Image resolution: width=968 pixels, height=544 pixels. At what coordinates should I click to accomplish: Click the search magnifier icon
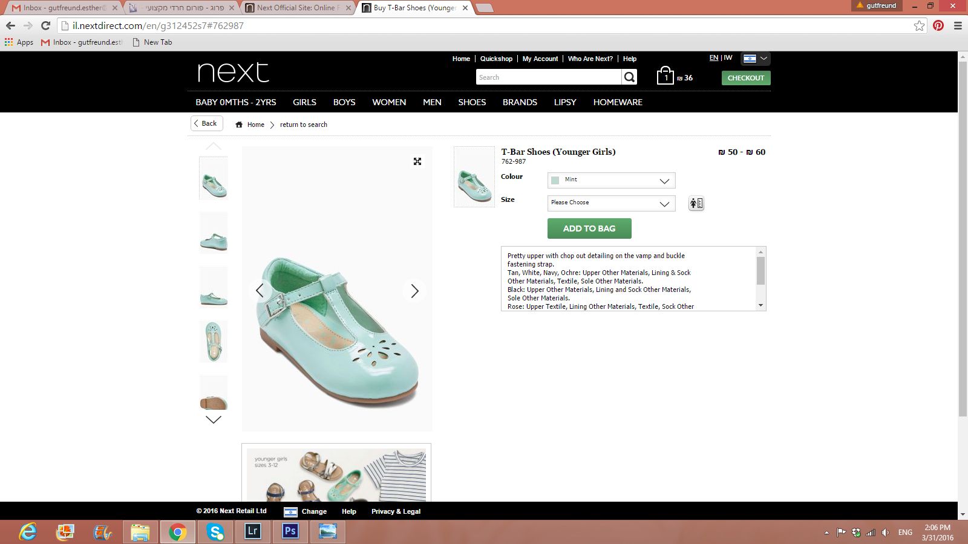click(x=629, y=77)
